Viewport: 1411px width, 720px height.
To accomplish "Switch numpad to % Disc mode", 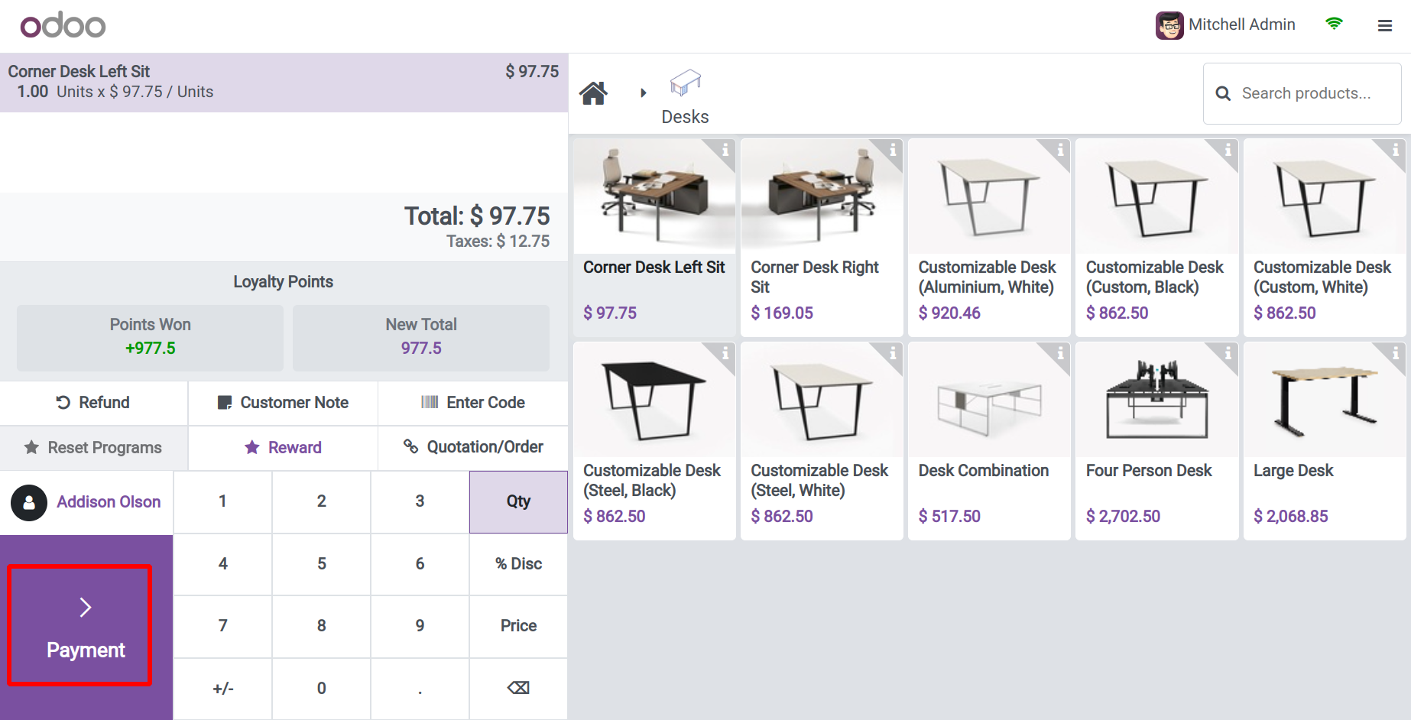I will pos(518,564).
